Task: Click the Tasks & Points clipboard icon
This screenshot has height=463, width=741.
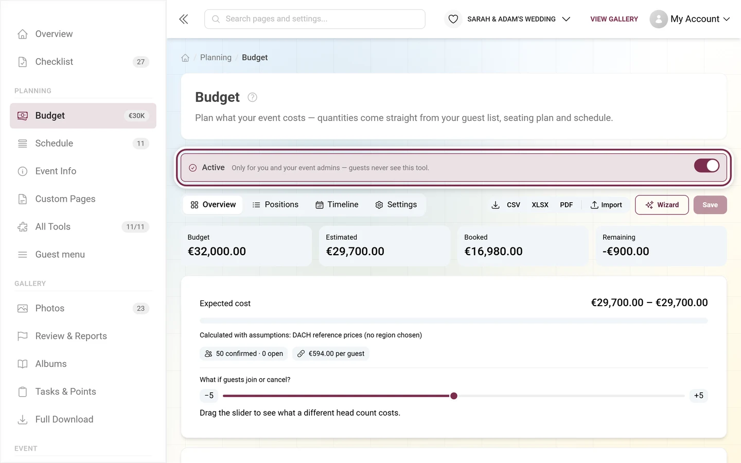Action: point(23,392)
